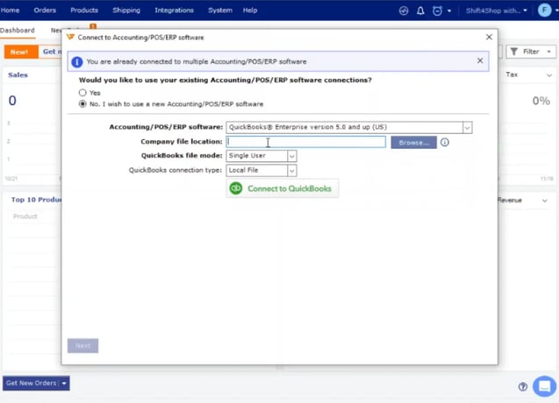559x403 pixels.
Task: Open the Shipping menu
Action: coord(126,11)
